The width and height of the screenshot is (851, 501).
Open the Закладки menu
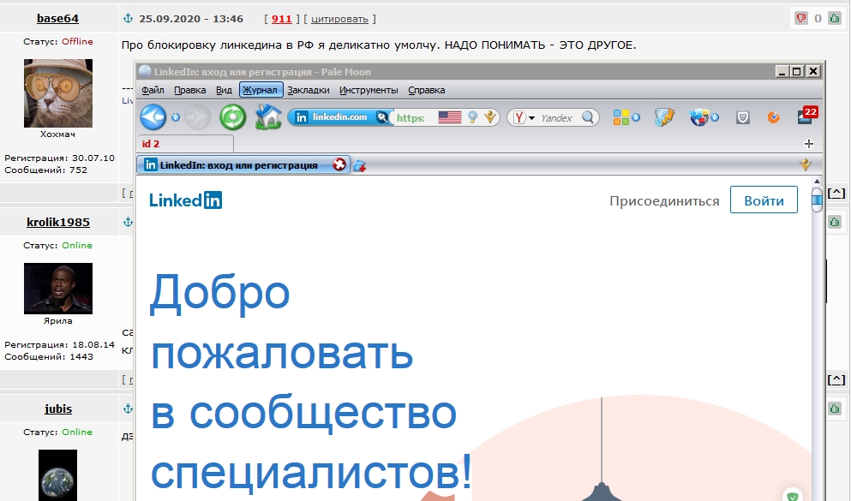tap(309, 90)
